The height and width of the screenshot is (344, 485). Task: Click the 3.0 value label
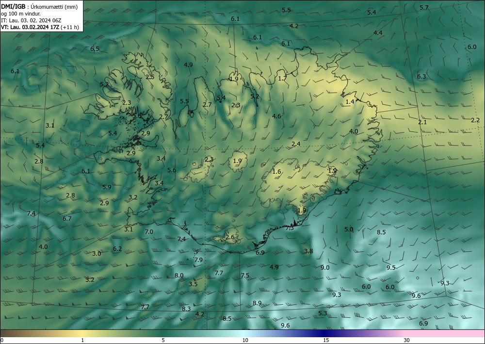[x=97, y=254]
